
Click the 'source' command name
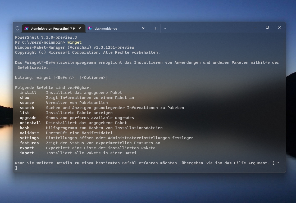pos(27,103)
